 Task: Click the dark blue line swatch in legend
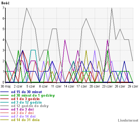point(5,92)
